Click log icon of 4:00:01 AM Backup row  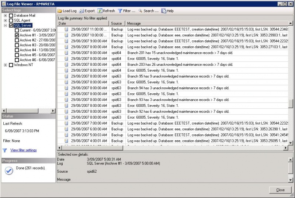(66, 141)
